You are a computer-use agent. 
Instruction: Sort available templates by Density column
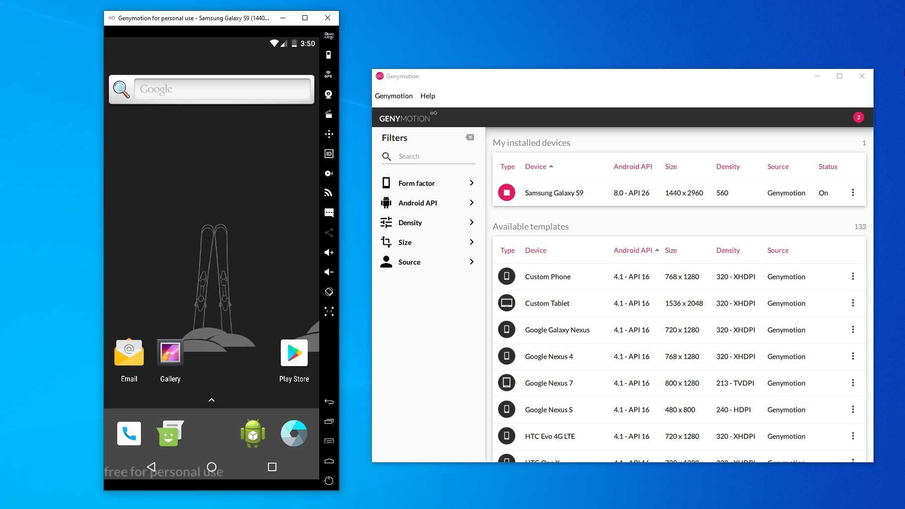(x=728, y=250)
